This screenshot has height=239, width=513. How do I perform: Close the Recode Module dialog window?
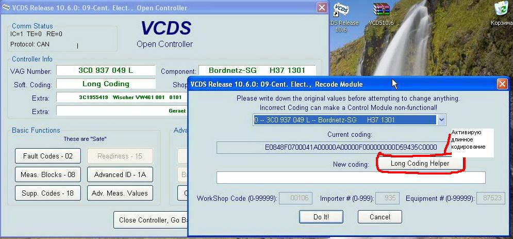point(502,84)
